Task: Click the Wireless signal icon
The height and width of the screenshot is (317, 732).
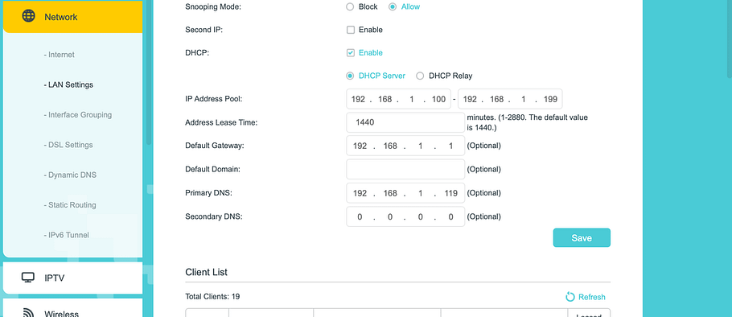Action: click(x=28, y=313)
